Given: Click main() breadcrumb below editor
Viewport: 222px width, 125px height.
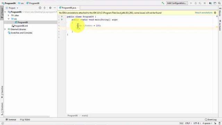Looking at the screenshot, I should [85, 116].
